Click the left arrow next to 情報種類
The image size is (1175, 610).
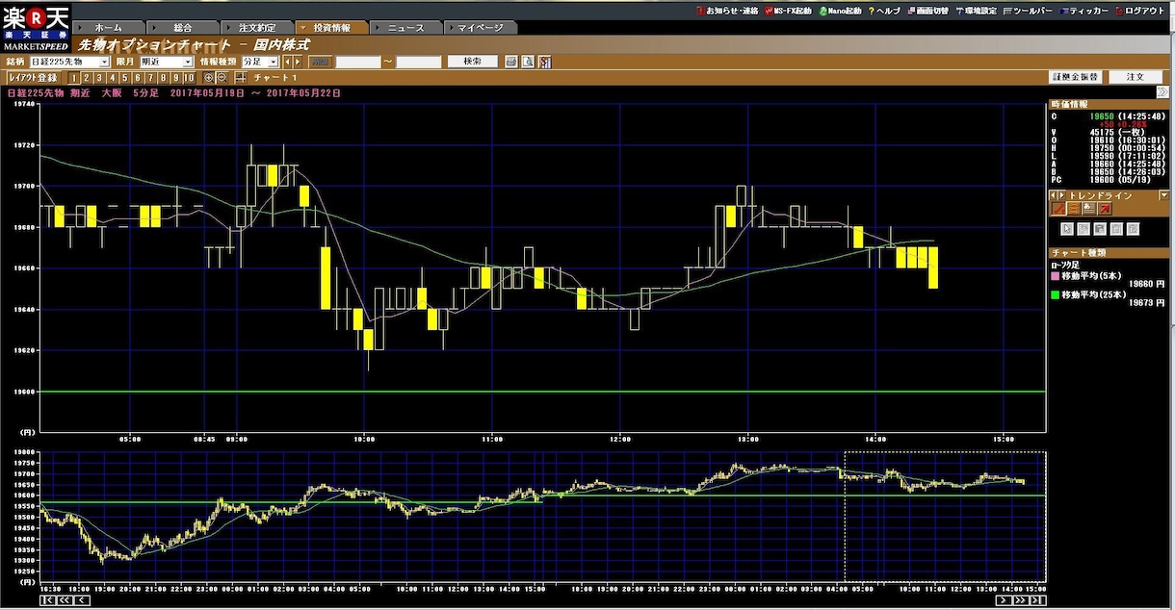coord(287,62)
